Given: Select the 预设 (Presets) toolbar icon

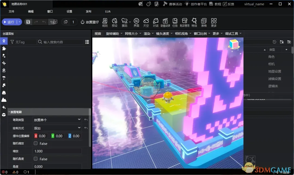Looking at the screenshot, I should tap(115, 22).
